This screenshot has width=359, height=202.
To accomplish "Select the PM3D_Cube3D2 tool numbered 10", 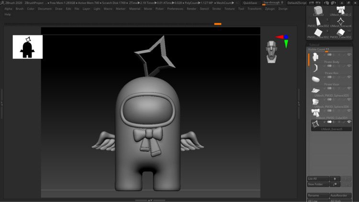I will click(340, 33).
